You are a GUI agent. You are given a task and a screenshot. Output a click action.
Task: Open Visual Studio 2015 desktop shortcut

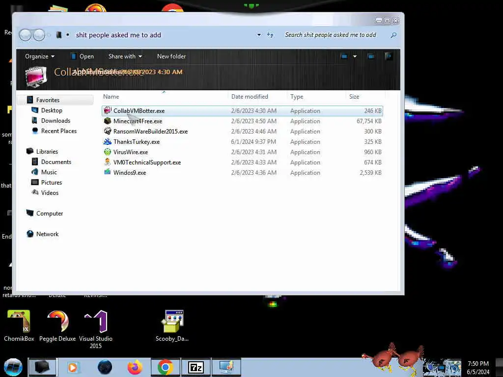point(96,329)
